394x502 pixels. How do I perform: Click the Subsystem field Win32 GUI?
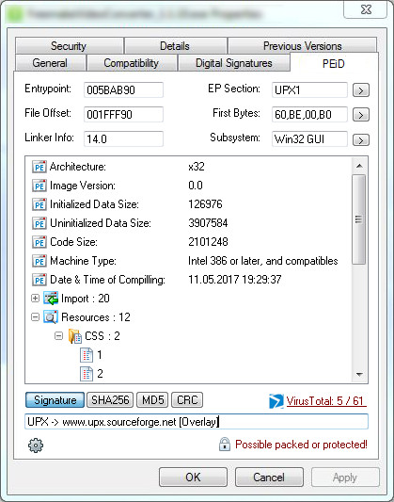309,139
